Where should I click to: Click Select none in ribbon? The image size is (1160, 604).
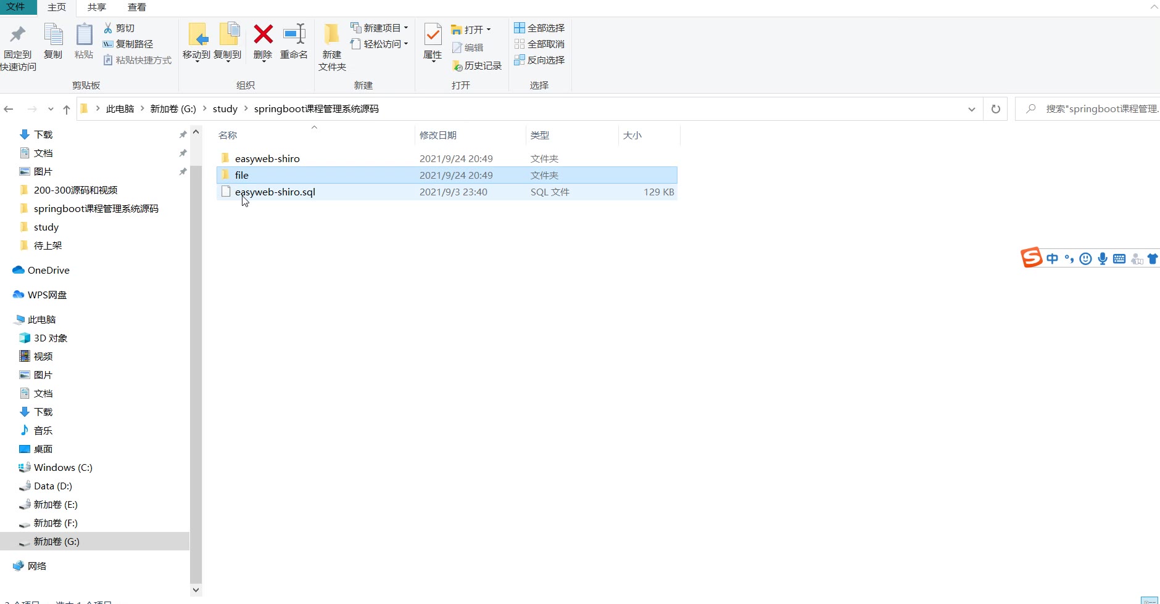point(539,44)
